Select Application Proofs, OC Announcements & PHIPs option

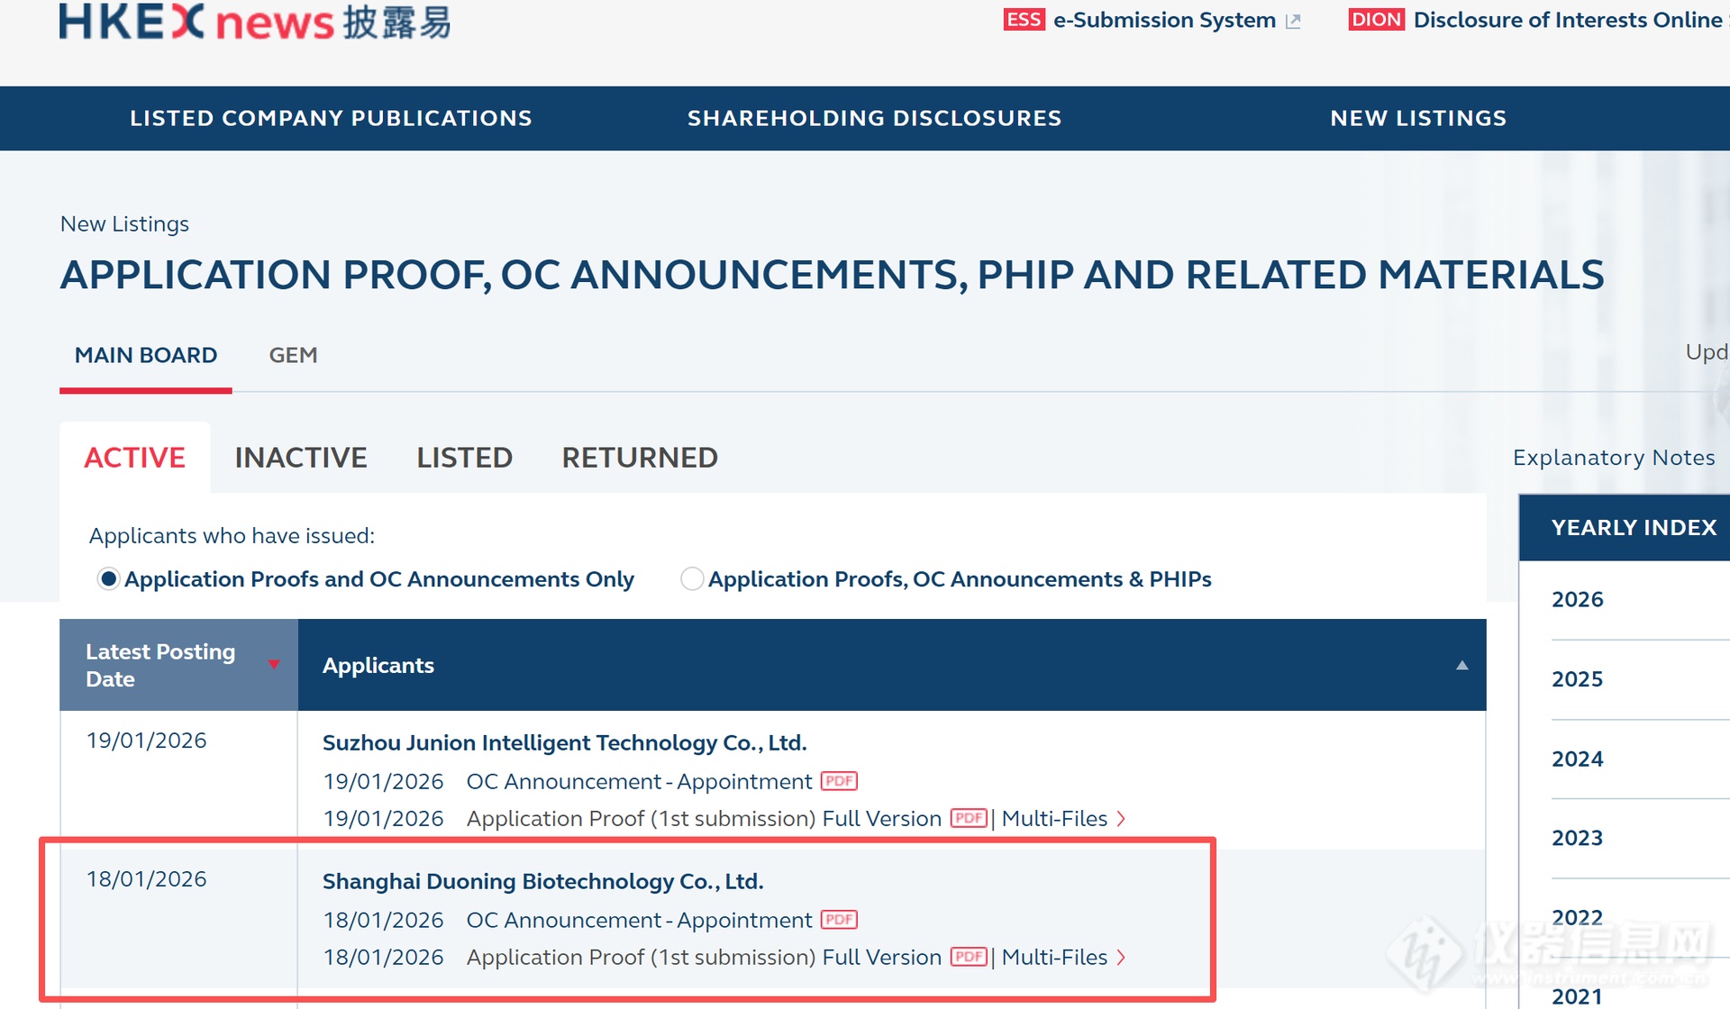coord(692,578)
